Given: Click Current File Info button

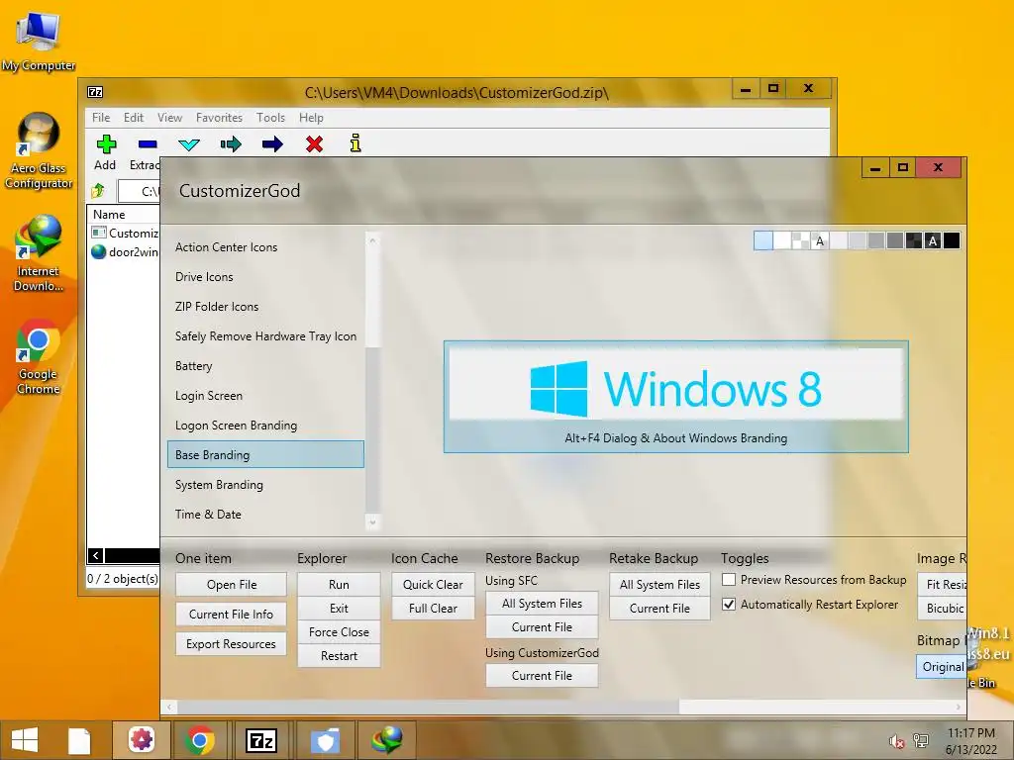Looking at the screenshot, I should (x=232, y=614).
